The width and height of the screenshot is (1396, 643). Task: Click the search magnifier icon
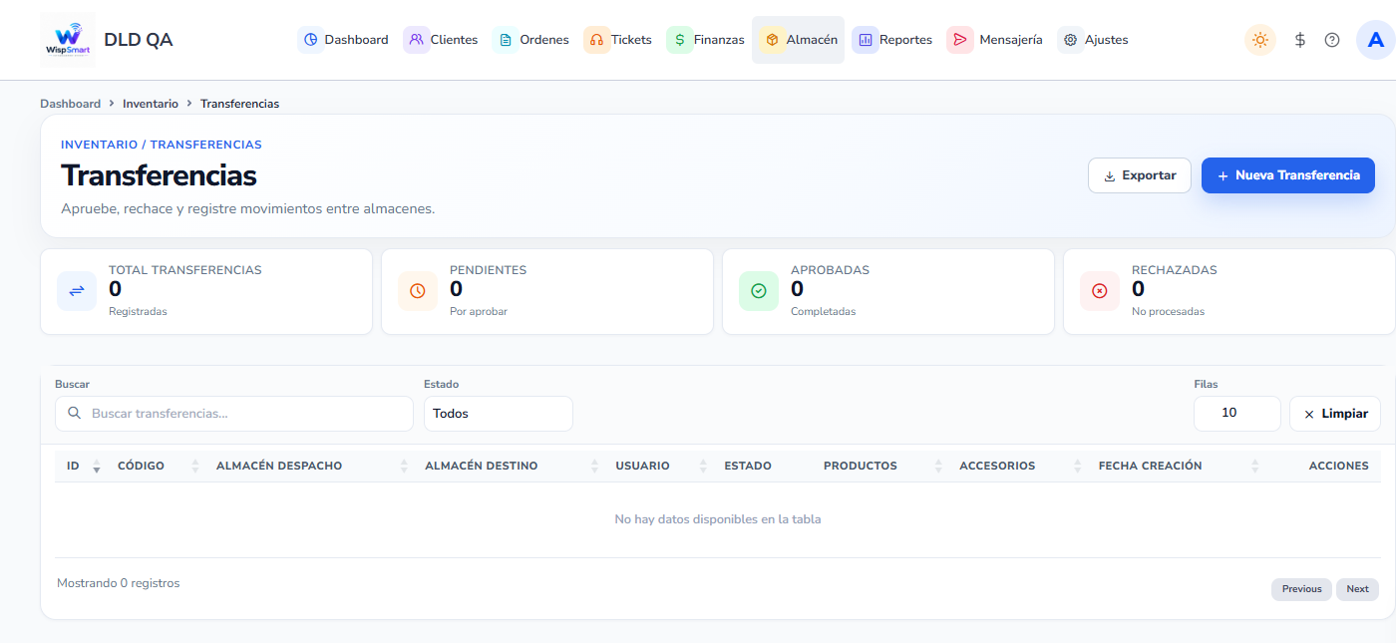(x=75, y=414)
